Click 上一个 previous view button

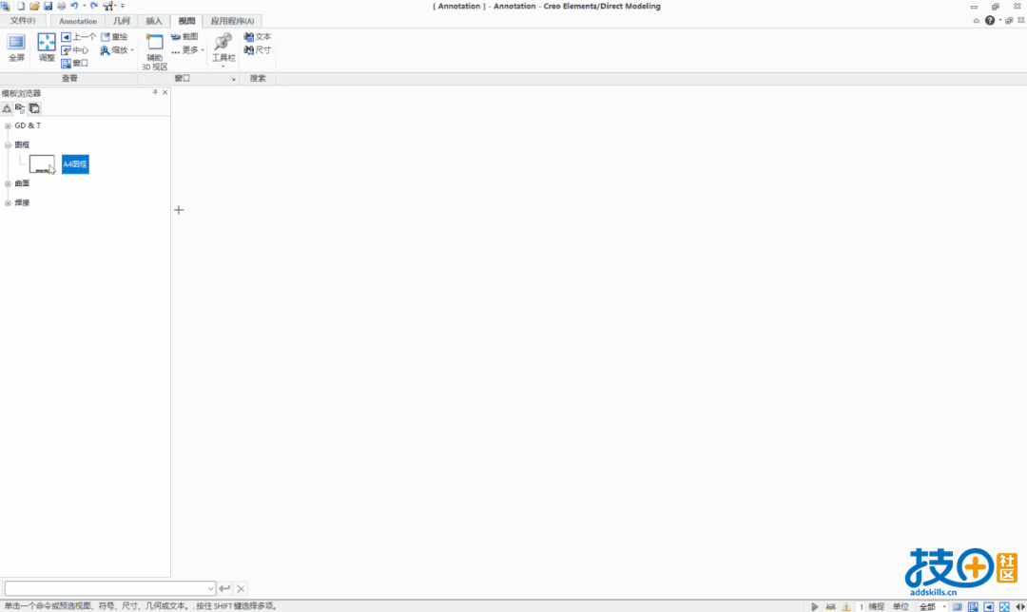pyautogui.click(x=79, y=37)
